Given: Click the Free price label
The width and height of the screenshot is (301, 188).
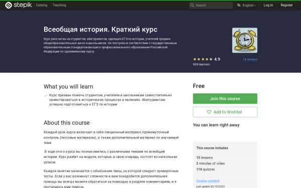Looking at the screenshot, I should [x=199, y=86].
